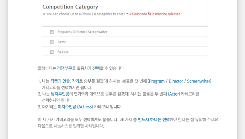245x139 pixels.
Task: Click the ※ reference mark symbol
Action: coord(44,14)
